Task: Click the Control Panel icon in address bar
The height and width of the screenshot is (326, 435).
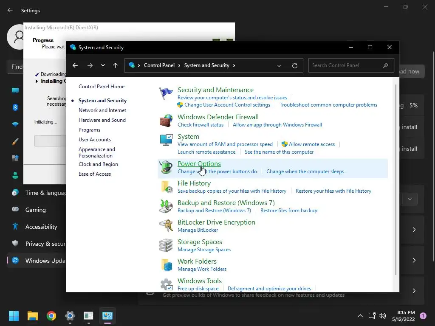Action: click(x=132, y=65)
